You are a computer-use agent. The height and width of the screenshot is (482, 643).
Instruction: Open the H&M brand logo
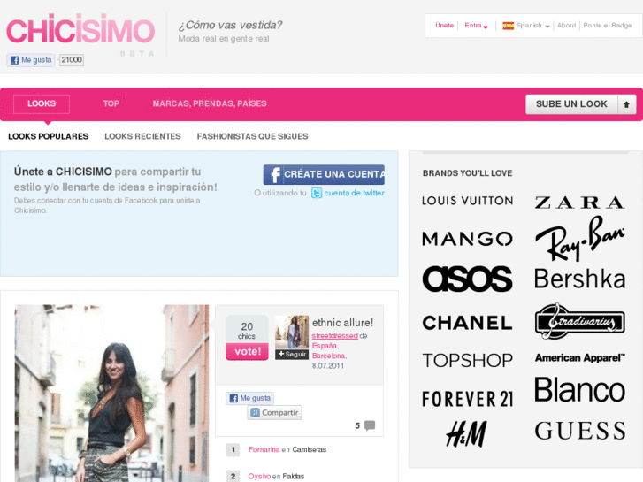[x=467, y=433]
